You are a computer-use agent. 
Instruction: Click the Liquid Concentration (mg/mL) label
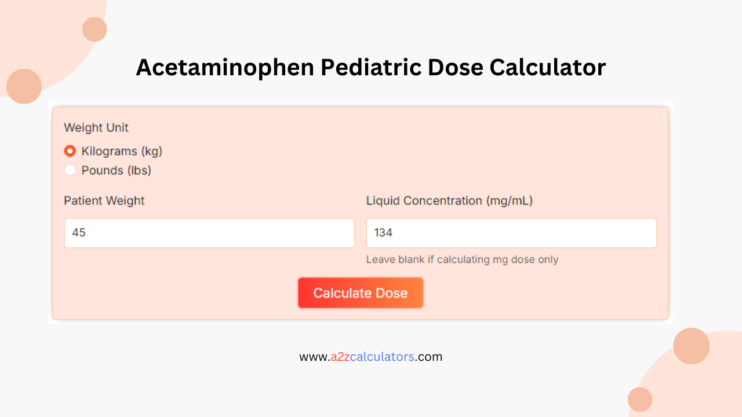[x=449, y=201]
